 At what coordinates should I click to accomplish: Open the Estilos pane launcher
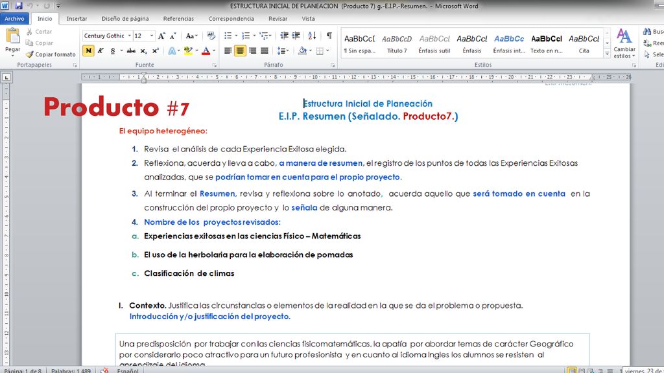click(x=634, y=65)
